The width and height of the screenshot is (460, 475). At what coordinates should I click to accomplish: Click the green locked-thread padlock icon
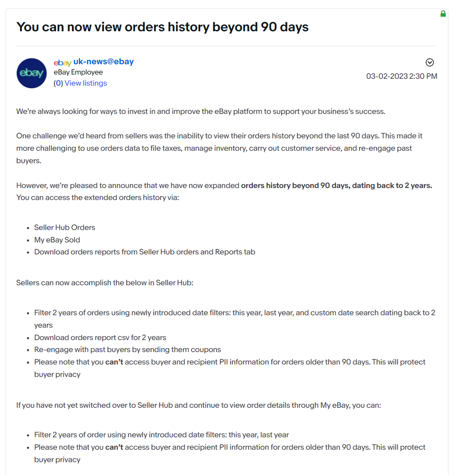pyautogui.click(x=443, y=14)
